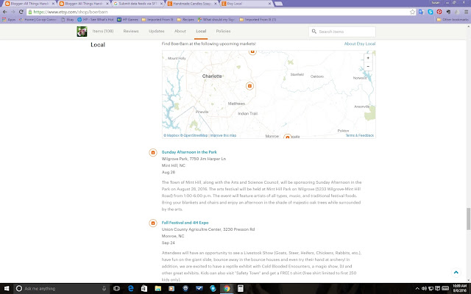Bookmark this page with the star
Viewport: 471px width, 294px height.
(412, 12)
